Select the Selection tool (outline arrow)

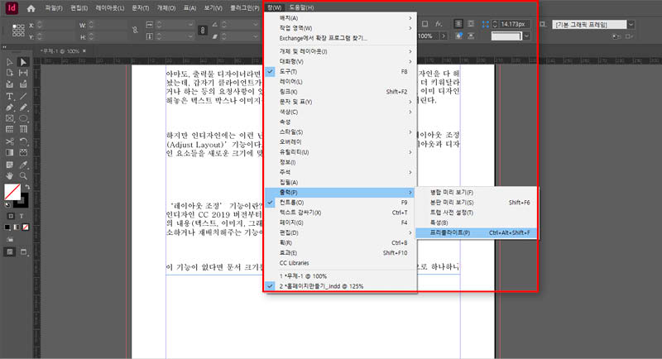pos(10,62)
